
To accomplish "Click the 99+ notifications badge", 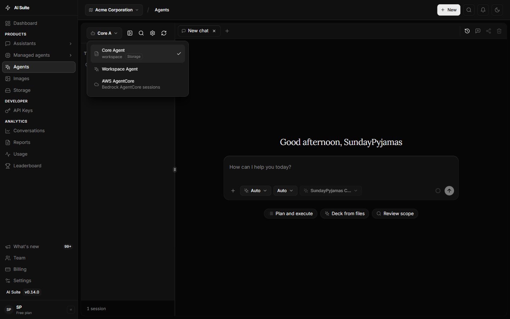I will pos(68,247).
